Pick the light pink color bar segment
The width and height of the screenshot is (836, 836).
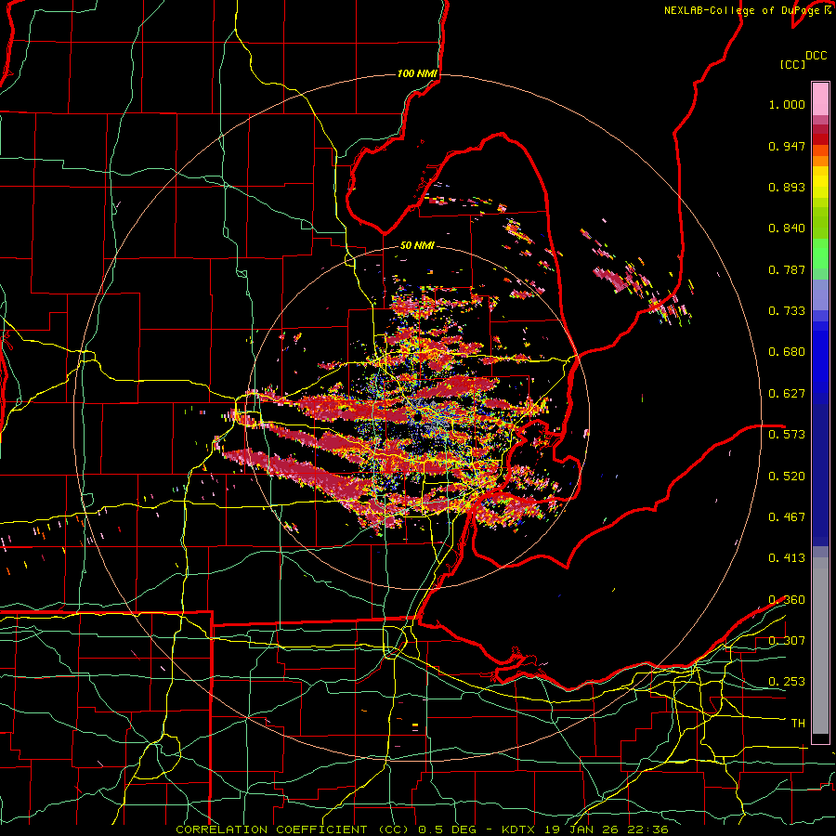pos(820,98)
